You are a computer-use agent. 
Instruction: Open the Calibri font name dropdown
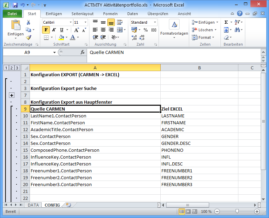[71, 22]
